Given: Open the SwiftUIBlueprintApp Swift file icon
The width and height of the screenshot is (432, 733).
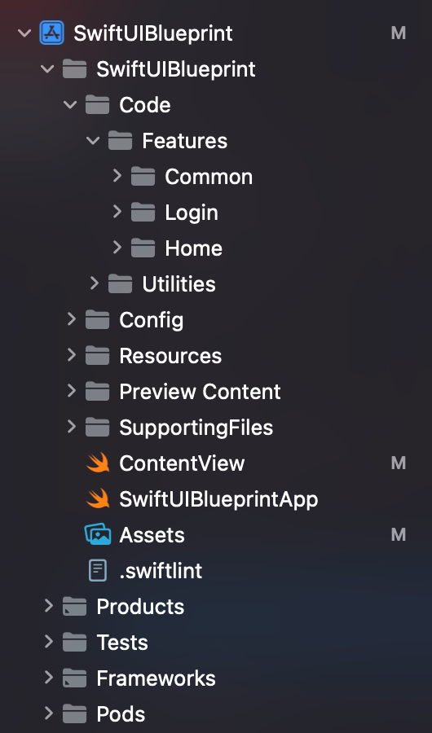Looking at the screenshot, I should pos(98,498).
